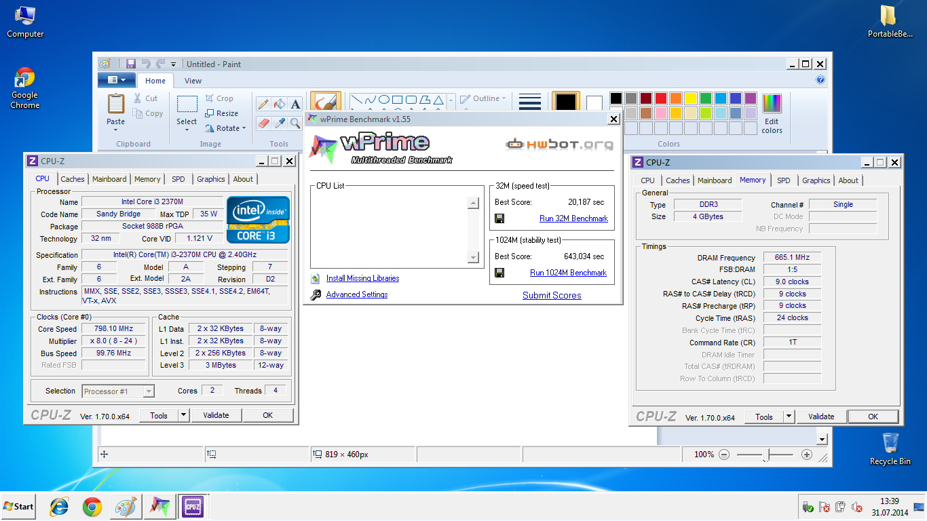Choose the Rounded rectangle shape
Screen dimensions: 927x521
tap(411, 100)
